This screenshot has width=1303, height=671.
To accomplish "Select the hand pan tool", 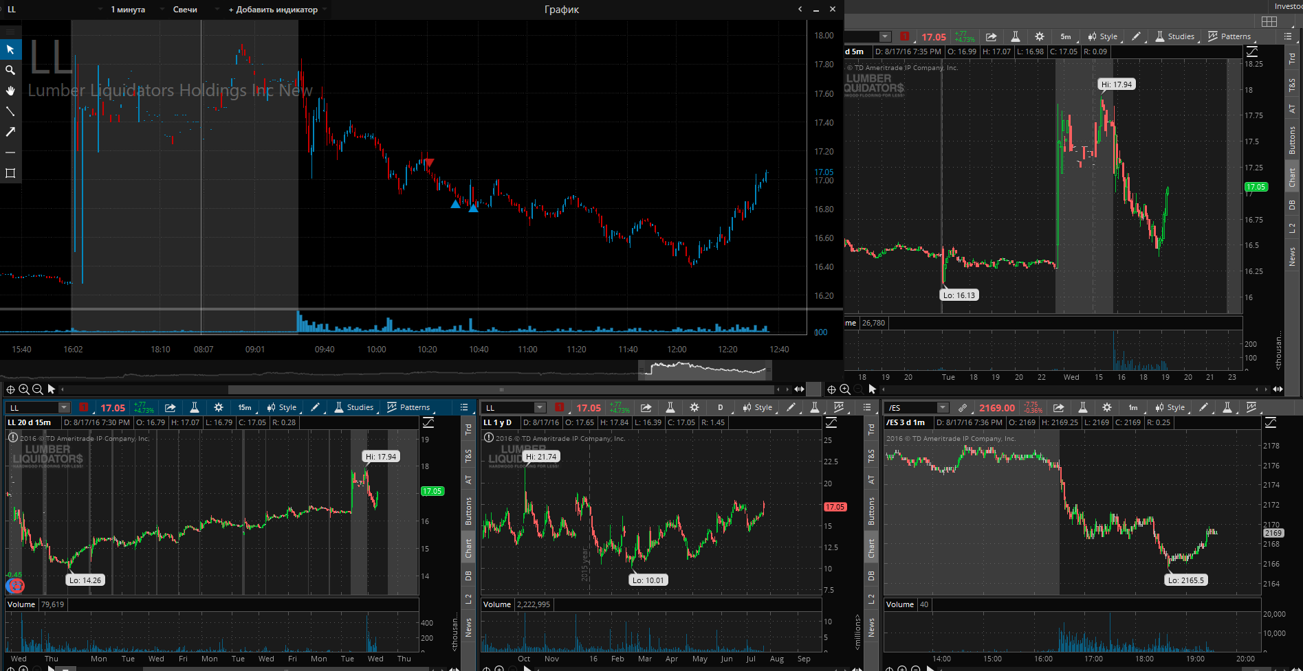I will pyautogui.click(x=10, y=91).
